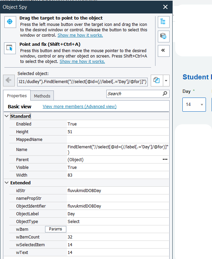Click the monitor highlight icon on right
Viewport: 212px width, 259px height.
pyautogui.click(x=163, y=36)
